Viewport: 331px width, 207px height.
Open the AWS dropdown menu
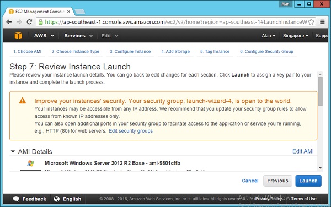44,36
